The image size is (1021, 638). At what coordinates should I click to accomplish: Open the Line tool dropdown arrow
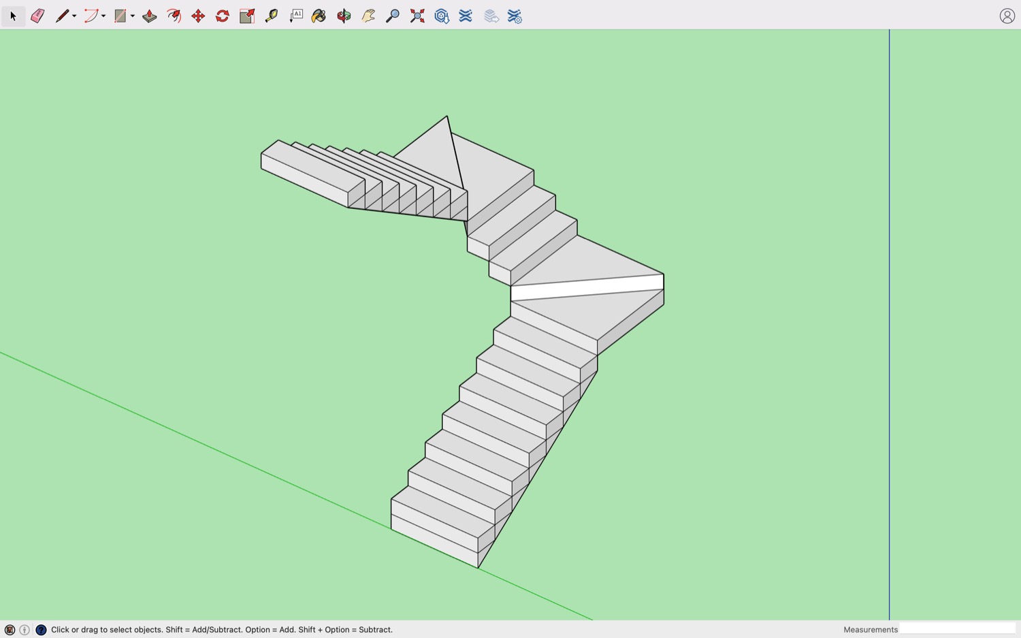(x=74, y=16)
